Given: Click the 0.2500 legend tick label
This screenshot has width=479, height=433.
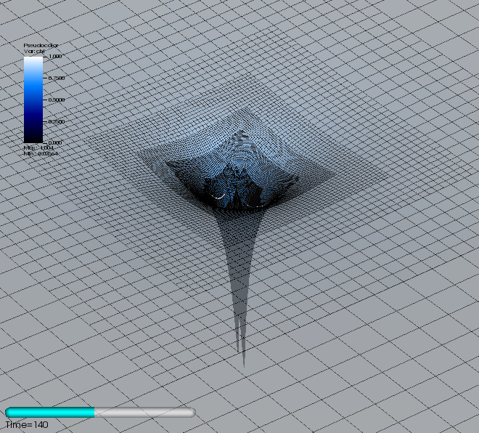Looking at the screenshot, I should [x=57, y=121].
